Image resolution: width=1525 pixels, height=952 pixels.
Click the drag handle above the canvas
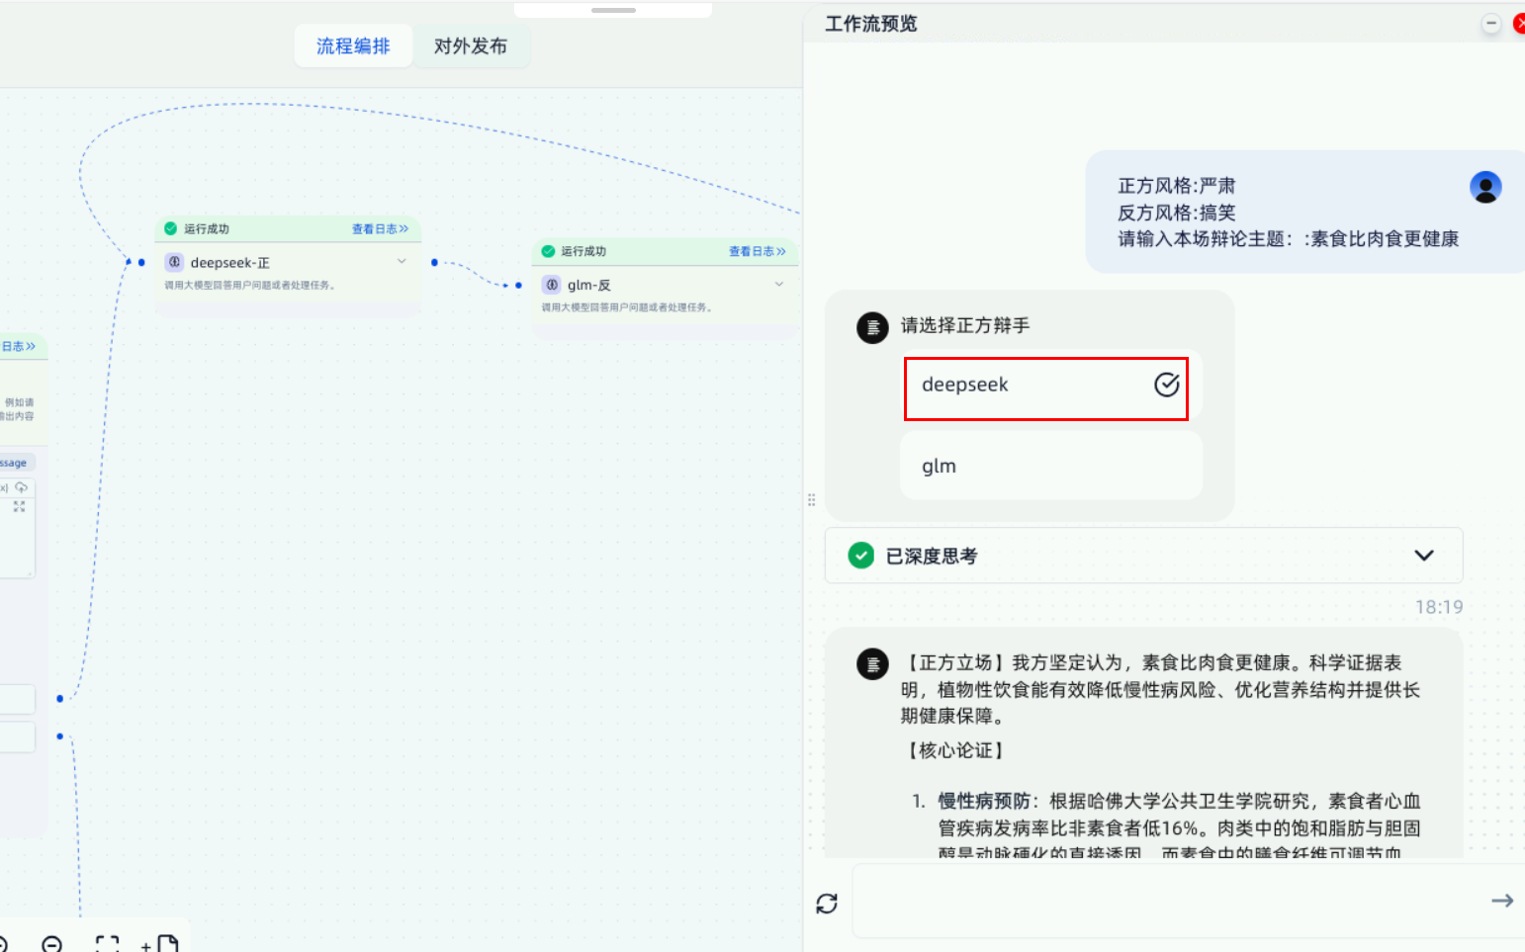pos(613,10)
